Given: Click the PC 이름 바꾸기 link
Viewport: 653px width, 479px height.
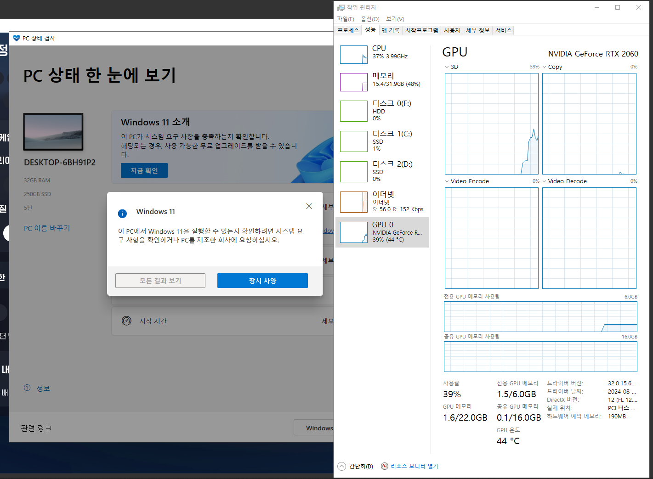Looking at the screenshot, I should point(47,228).
